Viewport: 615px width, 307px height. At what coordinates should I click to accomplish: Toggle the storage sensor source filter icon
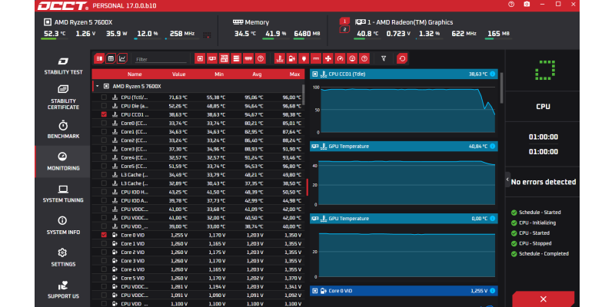click(x=236, y=59)
